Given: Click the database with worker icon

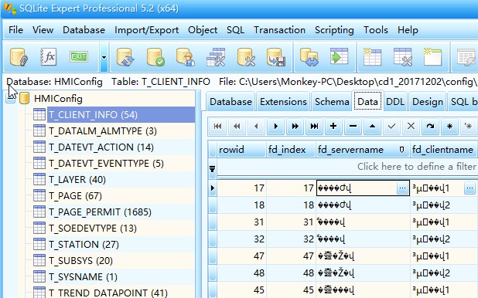Looking at the screenshot, I should point(186,56).
